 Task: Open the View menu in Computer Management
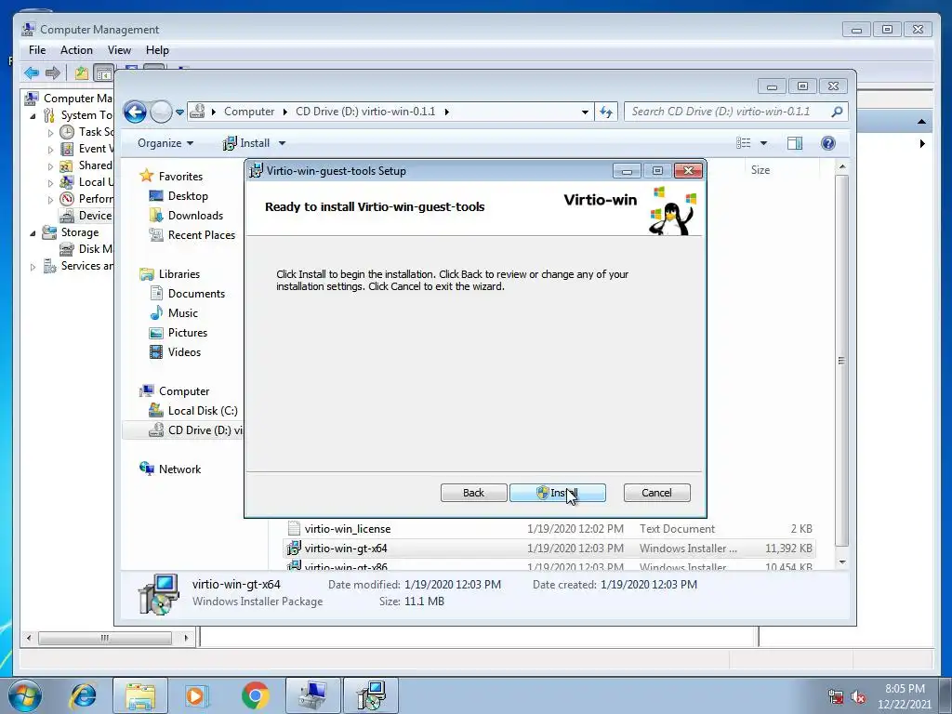[119, 50]
